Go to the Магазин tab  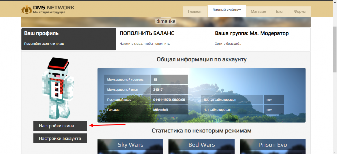[x=258, y=11]
